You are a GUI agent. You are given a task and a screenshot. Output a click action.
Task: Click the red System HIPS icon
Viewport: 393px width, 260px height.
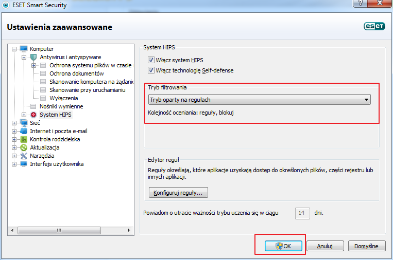33,115
